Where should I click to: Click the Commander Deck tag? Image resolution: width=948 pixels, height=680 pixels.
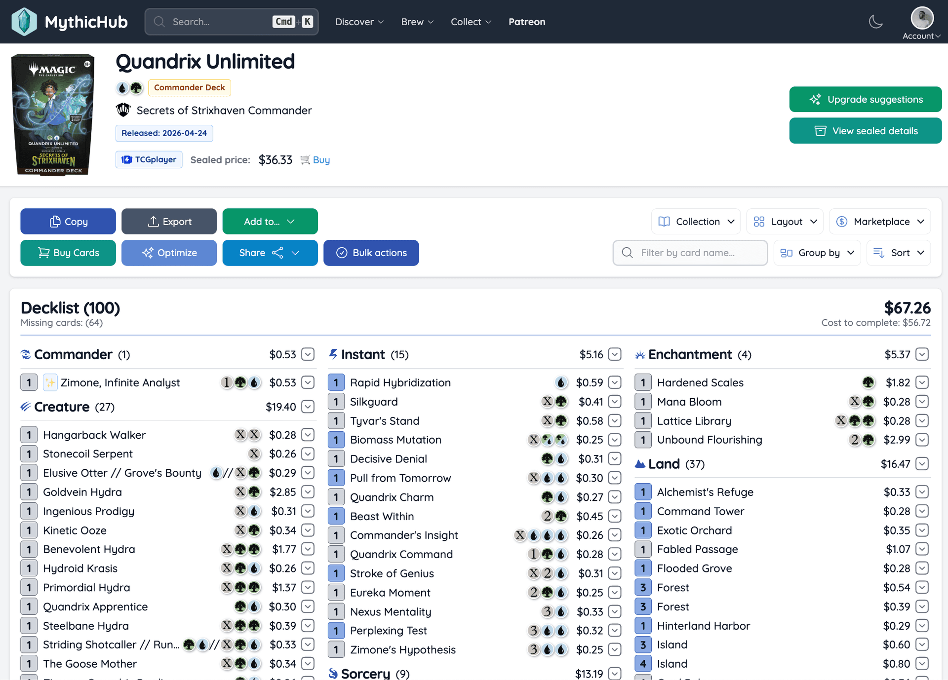click(x=190, y=87)
